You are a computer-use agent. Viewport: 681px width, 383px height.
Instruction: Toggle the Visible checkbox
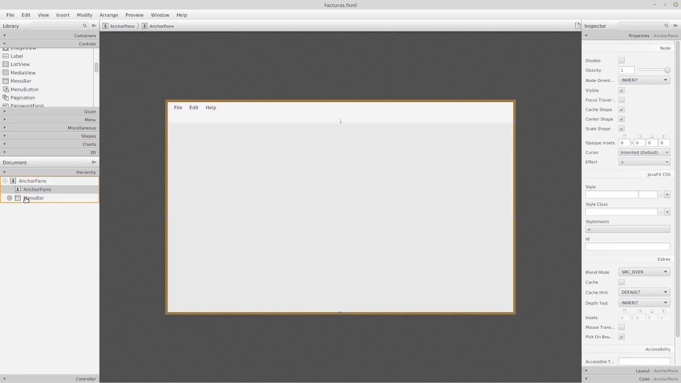click(621, 90)
